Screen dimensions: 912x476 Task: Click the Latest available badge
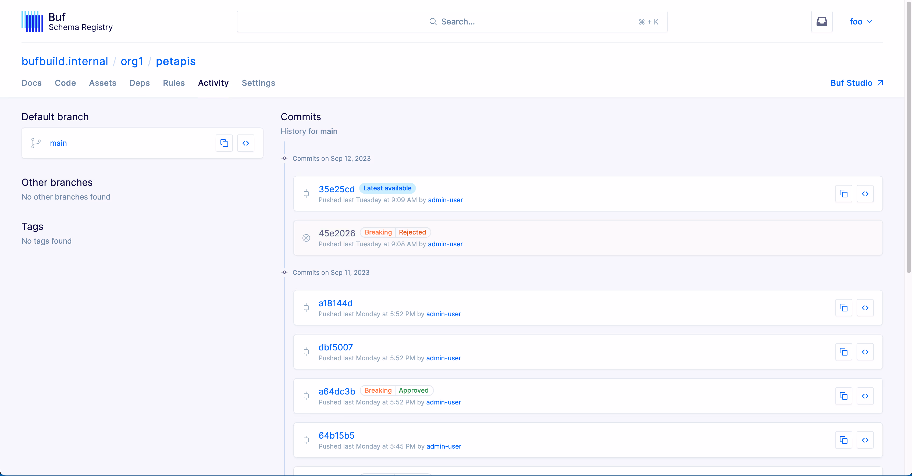[x=387, y=188]
